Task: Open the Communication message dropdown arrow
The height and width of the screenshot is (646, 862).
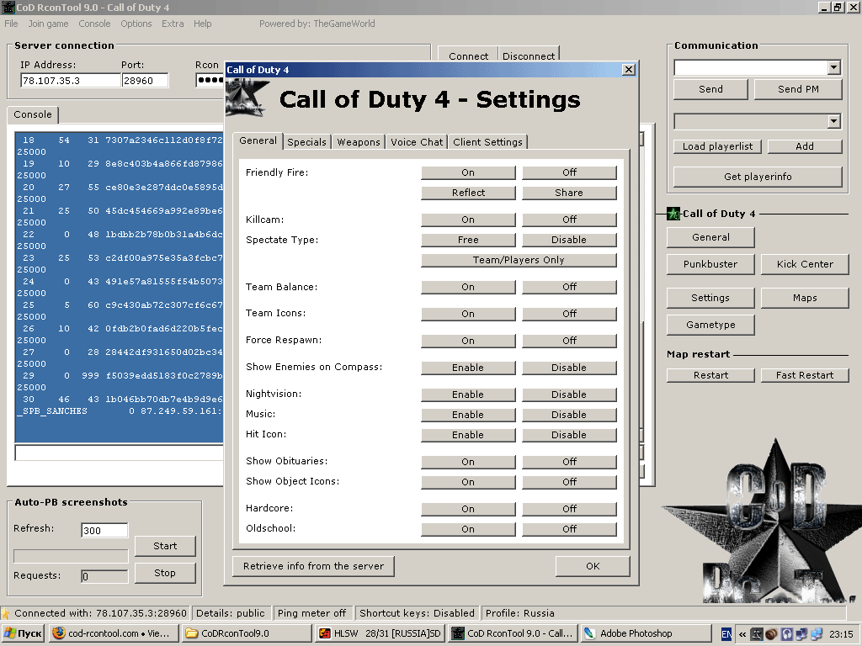Action: [x=833, y=67]
